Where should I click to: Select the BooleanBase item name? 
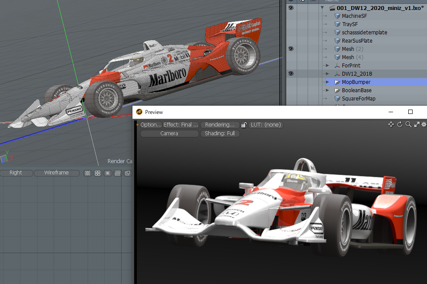(357, 90)
